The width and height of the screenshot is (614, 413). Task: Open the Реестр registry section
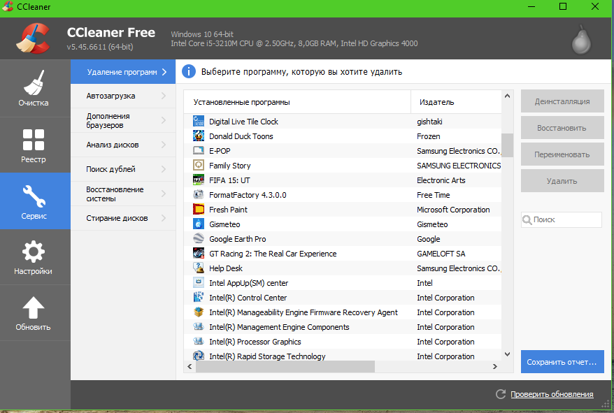pyautogui.click(x=34, y=145)
